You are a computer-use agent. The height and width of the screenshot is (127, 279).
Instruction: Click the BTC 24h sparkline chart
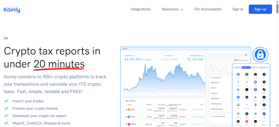197,110
